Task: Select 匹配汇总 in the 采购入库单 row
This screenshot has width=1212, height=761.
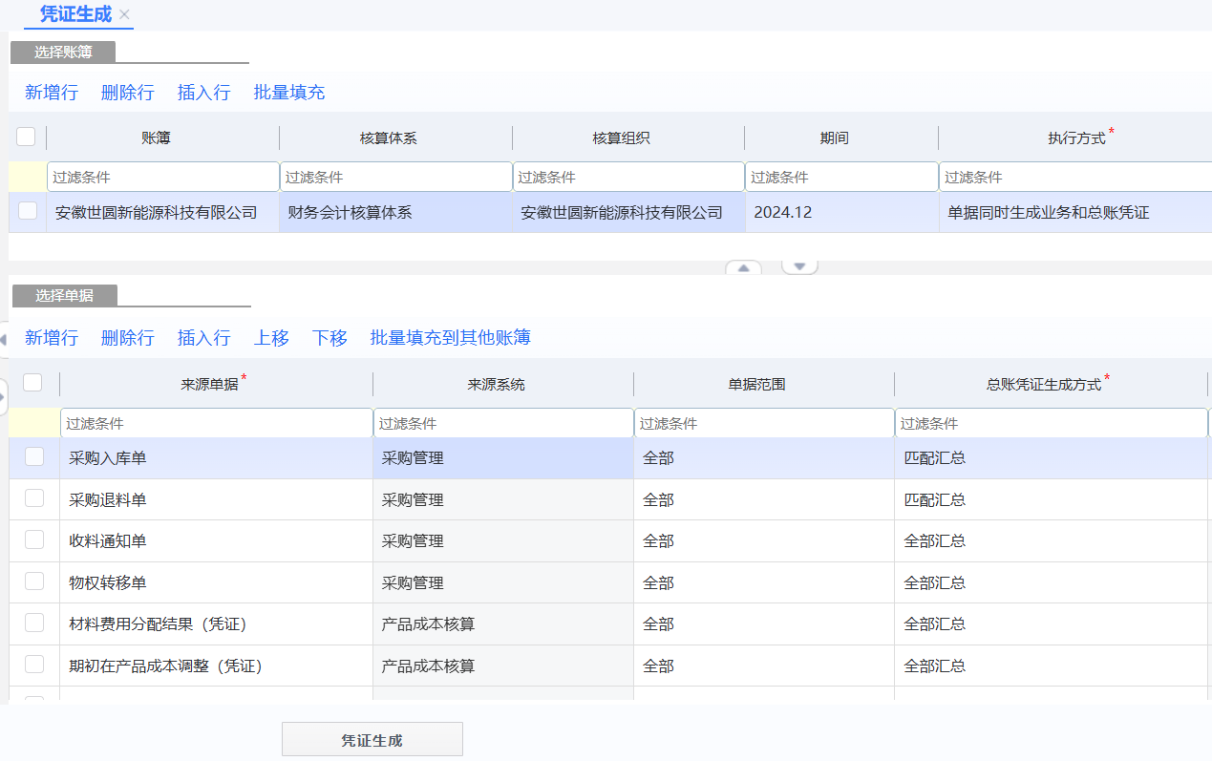Action: [x=1052, y=458]
